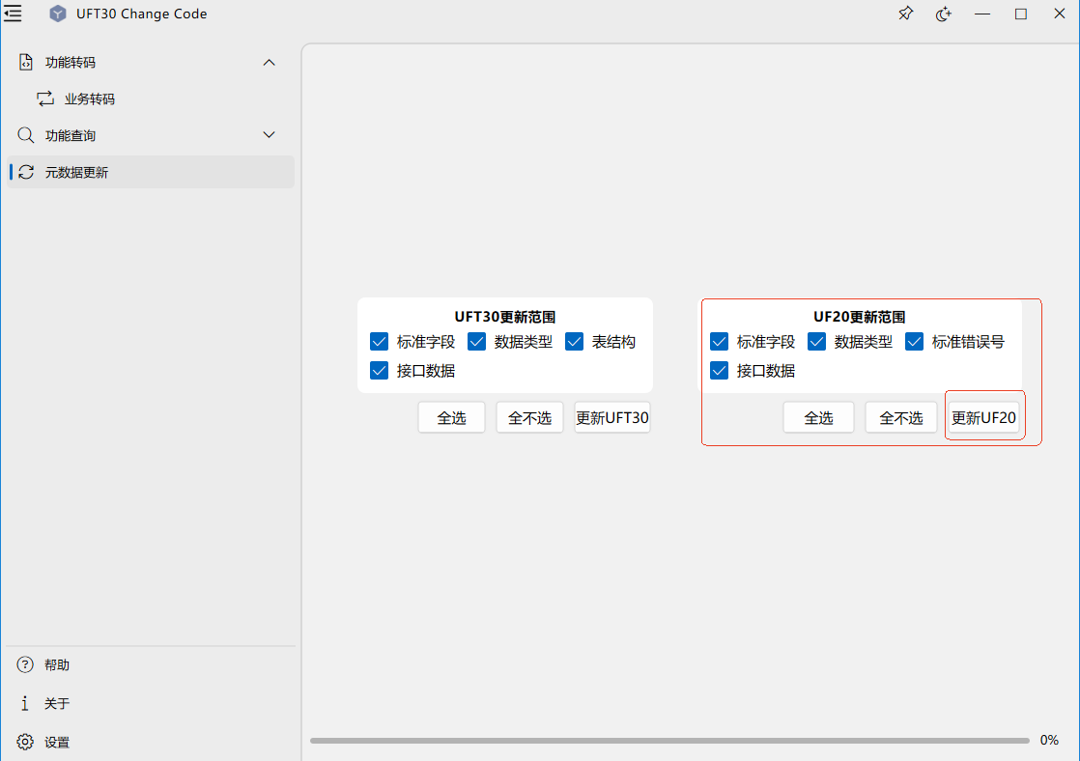Image resolution: width=1080 pixels, height=761 pixels.
Task: Click the UFT30更新范围 heading
Action: pyautogui.click(x=505, y=317)
